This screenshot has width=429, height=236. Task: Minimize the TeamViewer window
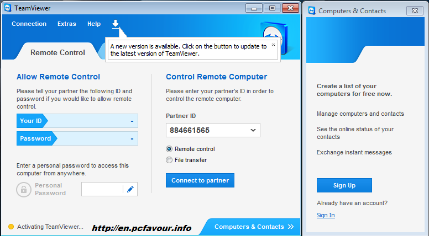click(254, 8)
